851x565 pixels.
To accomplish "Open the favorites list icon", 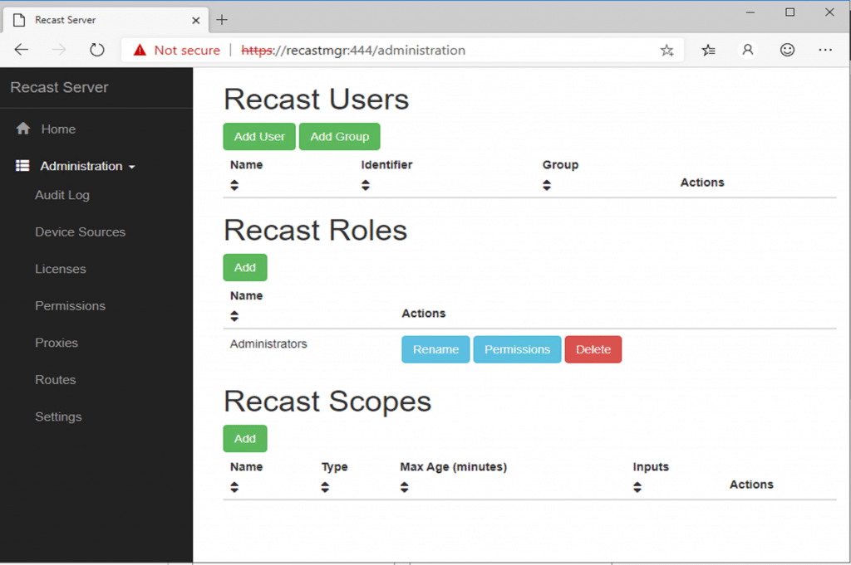I will point(708,51).
